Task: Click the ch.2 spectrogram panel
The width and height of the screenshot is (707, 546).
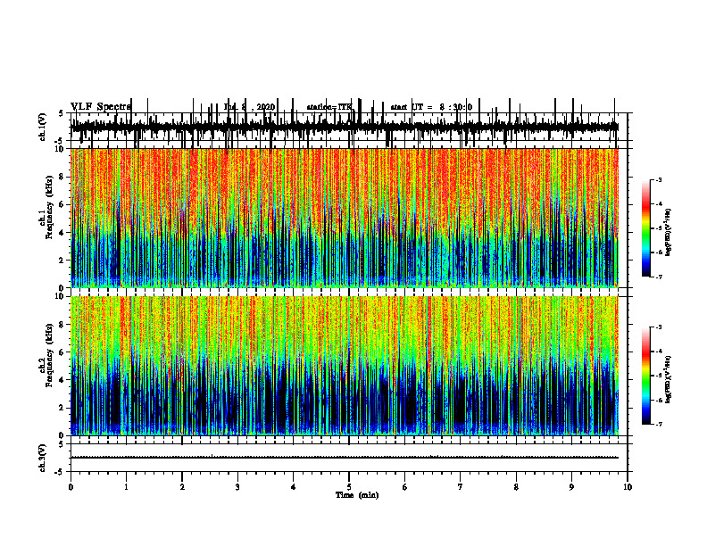Action: click(344, 366)
